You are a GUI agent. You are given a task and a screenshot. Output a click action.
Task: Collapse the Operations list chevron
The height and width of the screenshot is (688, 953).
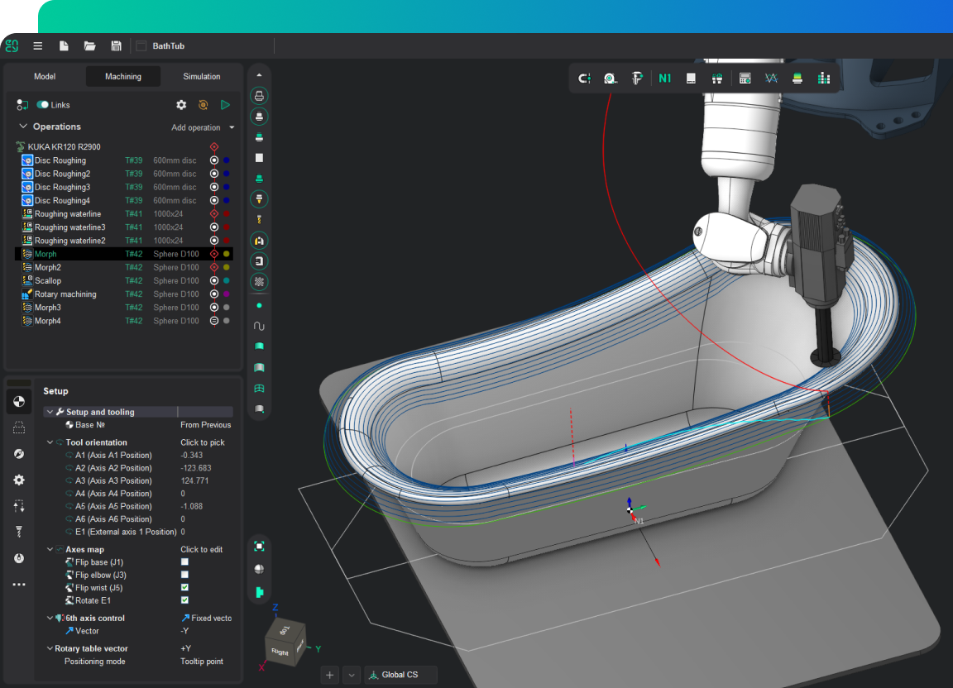(23, 127)
